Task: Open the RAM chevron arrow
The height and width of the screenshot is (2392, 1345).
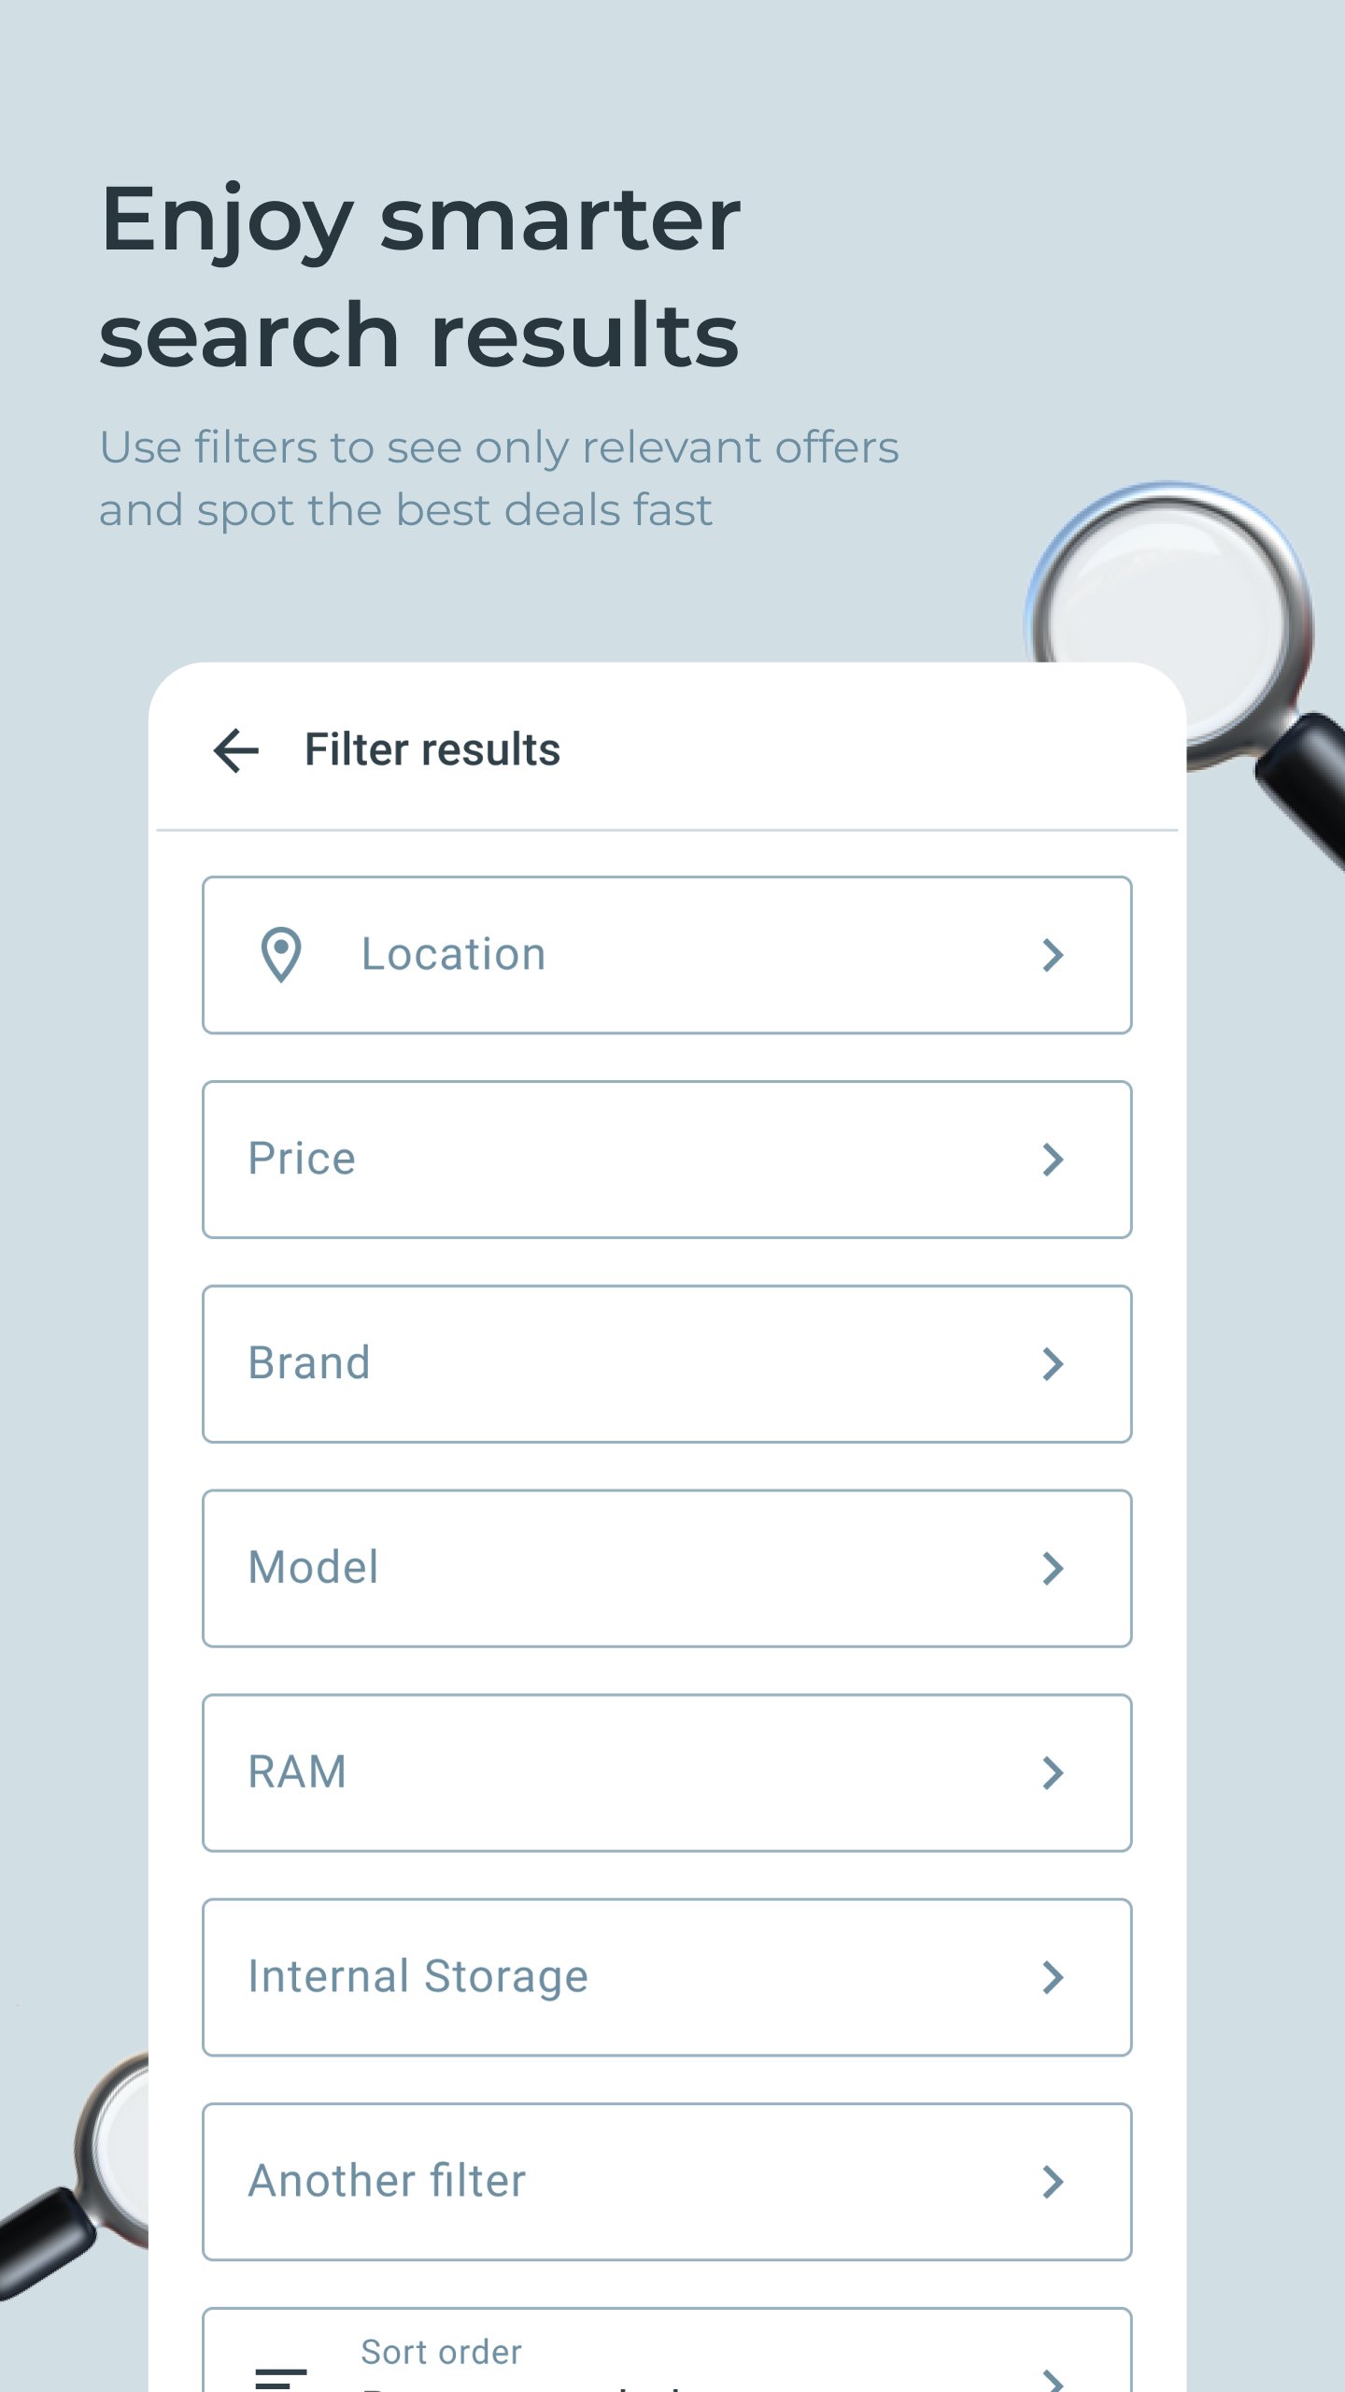Action: point(1053,1773)
